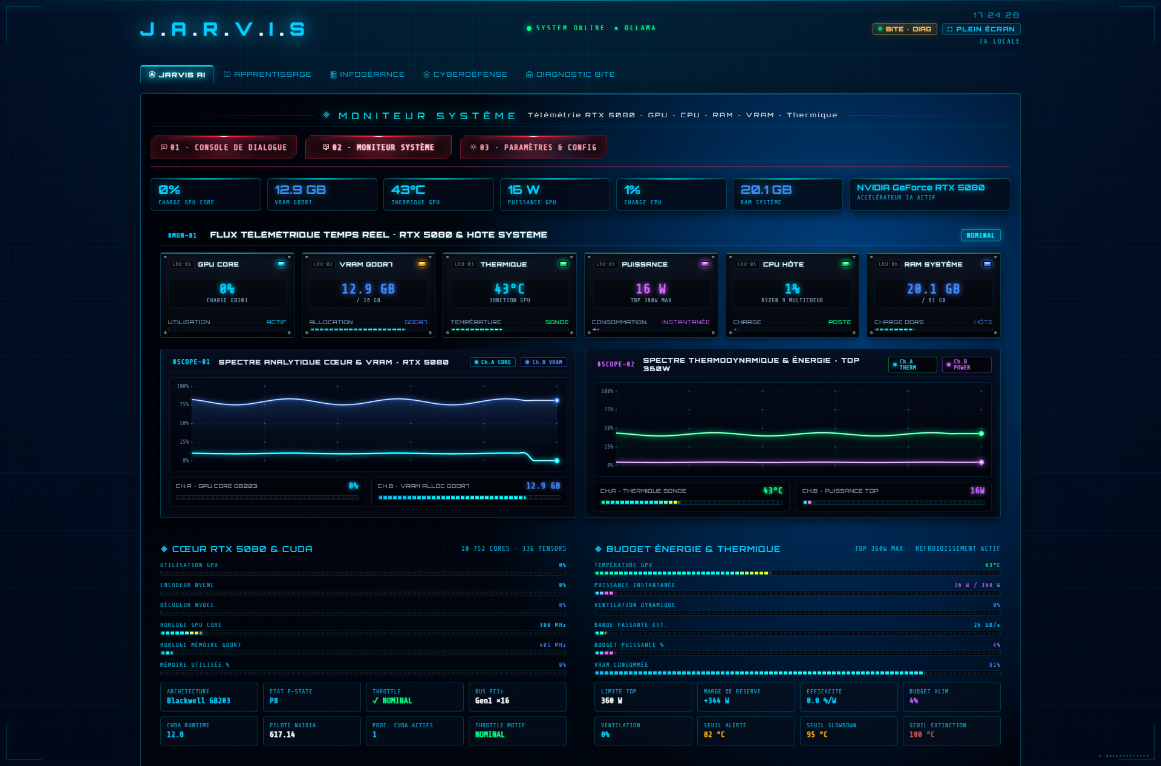Click the SYSTEM ONLINE status indicator
The image size is (1161, 766).
[x=565, y=28]
